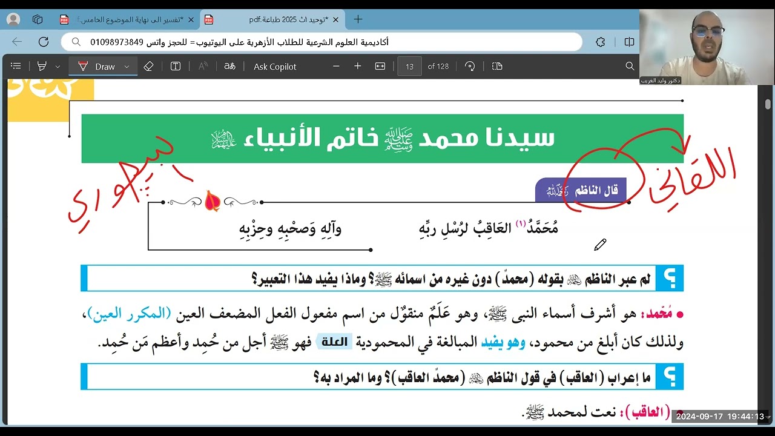This screenshot has height=436, width=775.
Task: Expand the Draw pen options arrow
Action: pyautogui.click(x=127, y=67)
